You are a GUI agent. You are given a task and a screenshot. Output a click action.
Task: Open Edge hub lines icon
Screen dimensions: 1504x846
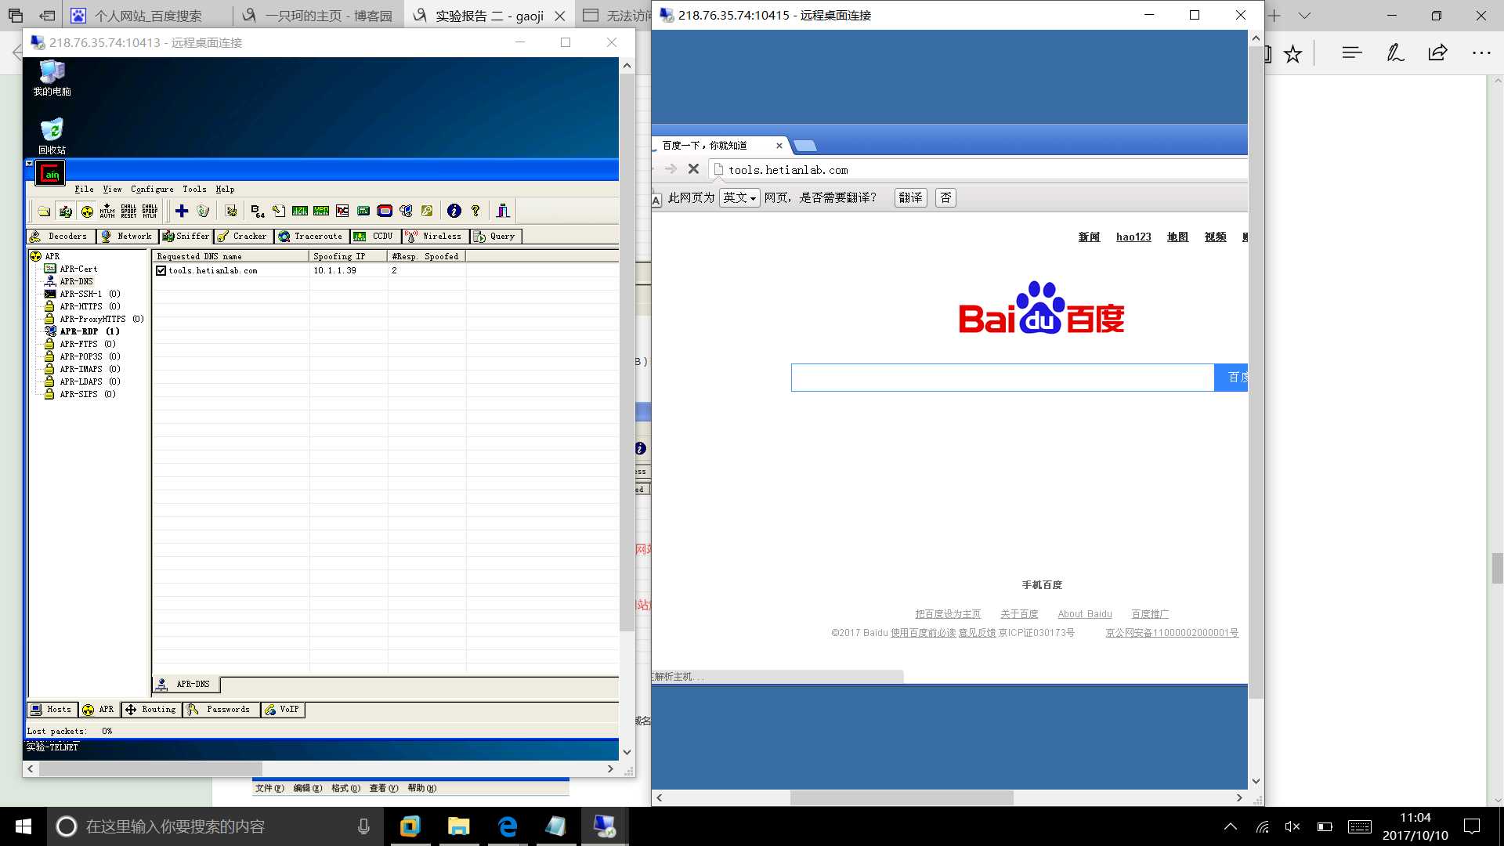[x=1352, y=53]
